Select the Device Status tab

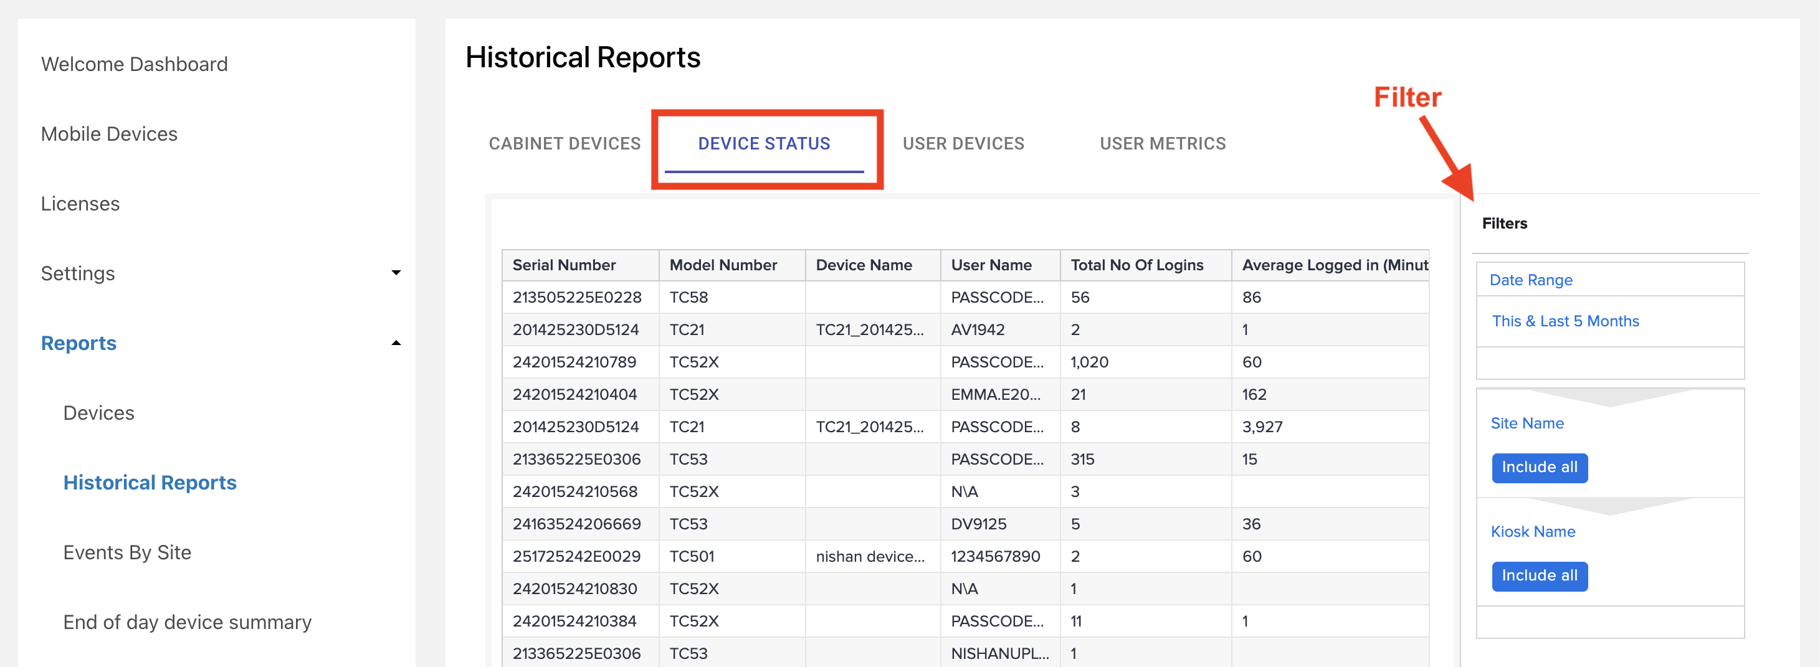click(x=764, y=143)
